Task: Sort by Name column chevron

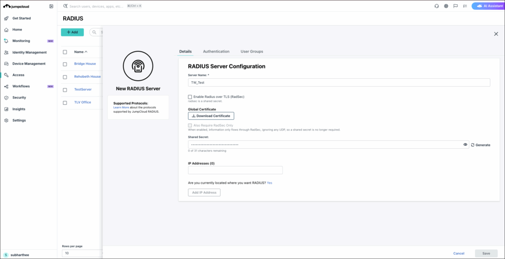Action: click(x=86, y=52)
